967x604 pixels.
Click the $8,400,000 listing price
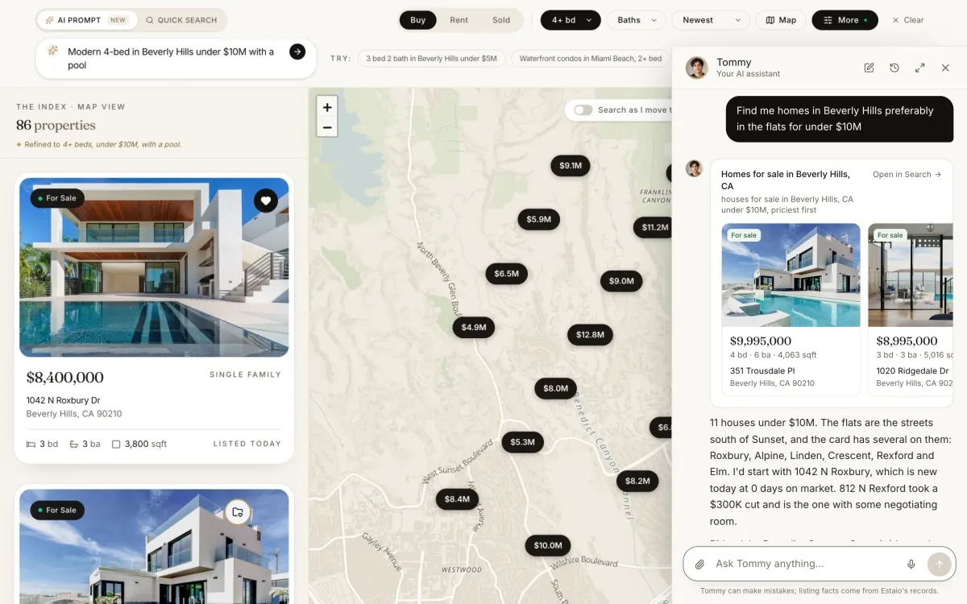pyautogui.click(x=65, y=377)
